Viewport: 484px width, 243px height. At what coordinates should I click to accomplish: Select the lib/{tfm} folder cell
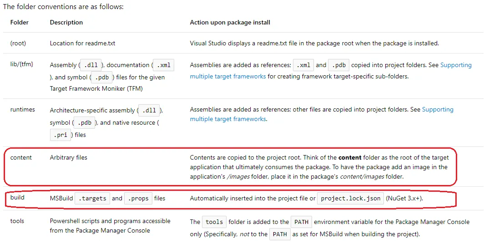point(22,65)
